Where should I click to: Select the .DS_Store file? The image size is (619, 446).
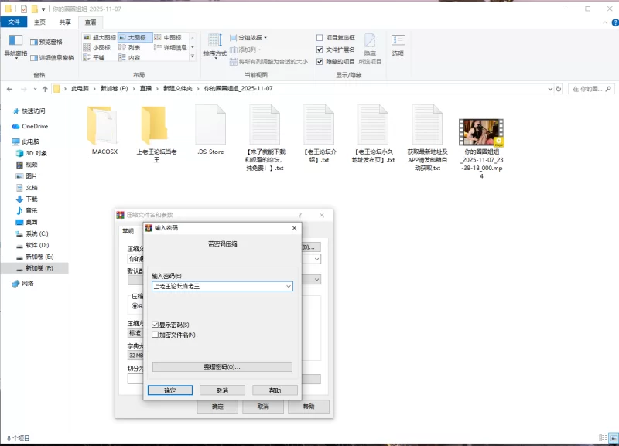210,130
